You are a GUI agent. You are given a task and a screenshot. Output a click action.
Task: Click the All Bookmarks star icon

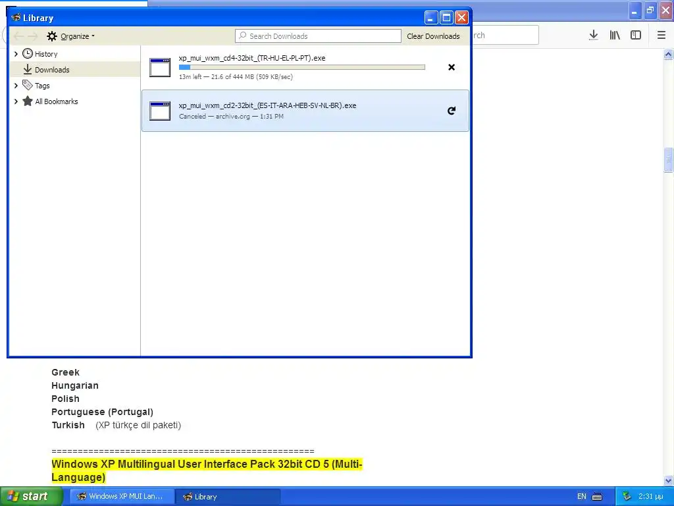[28, 101]
